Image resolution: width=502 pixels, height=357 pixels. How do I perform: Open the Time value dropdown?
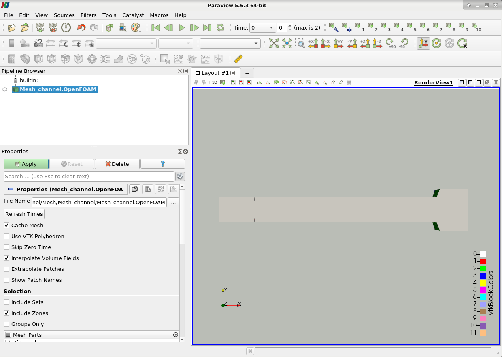[272, 27]
